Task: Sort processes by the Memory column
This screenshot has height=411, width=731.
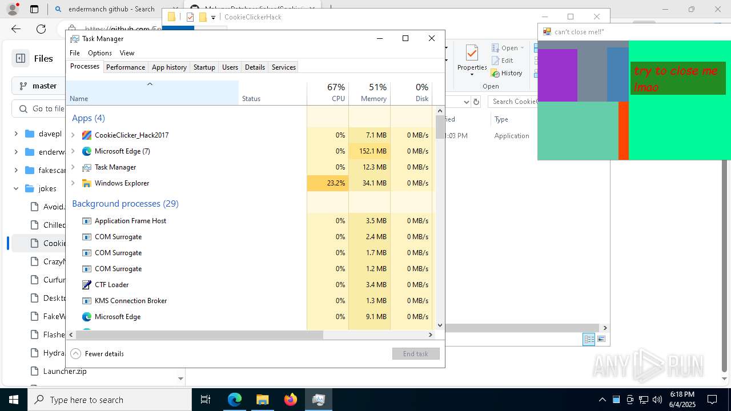Action: tap(369, 93)
